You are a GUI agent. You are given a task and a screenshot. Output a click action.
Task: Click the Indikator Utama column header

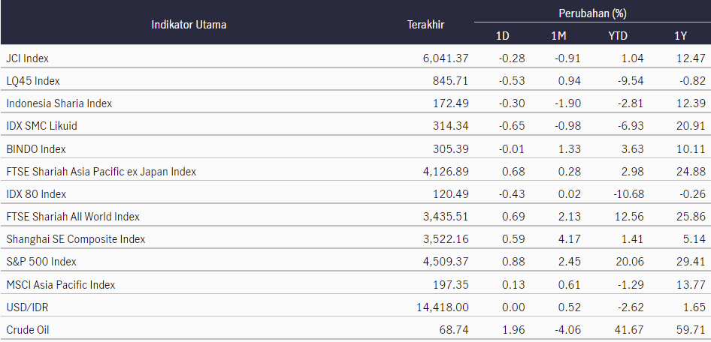click(189, 25)
